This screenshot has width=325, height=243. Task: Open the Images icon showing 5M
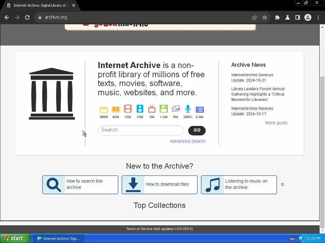click(176, 109)
